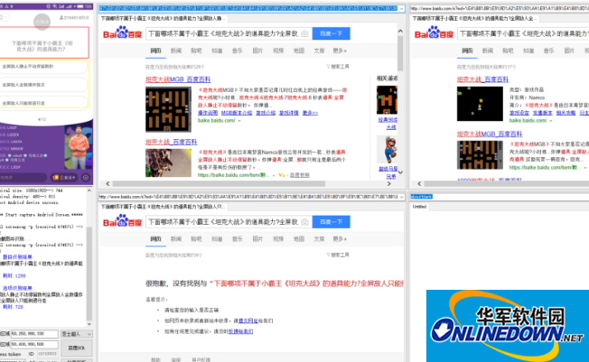Expand baike.baidu.com arrow in top-right pane result
The height and width of the screenshot is (362, 589).
click(x=551, y=121)
